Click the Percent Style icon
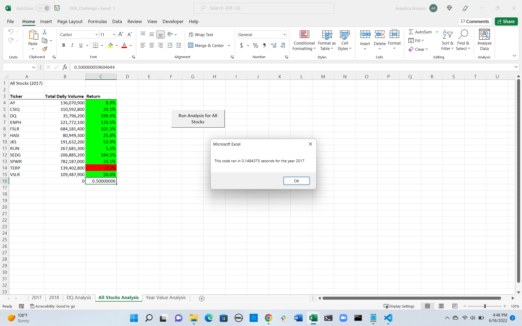 pos(255,46)
